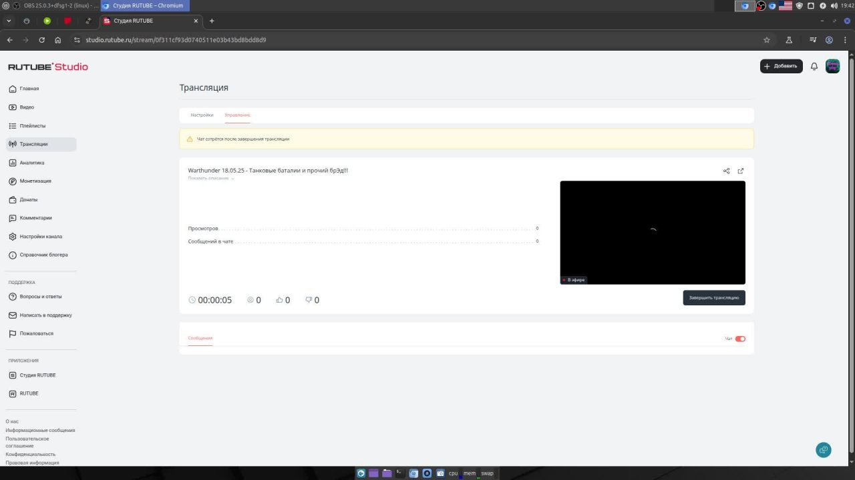
Task: Open a new browser tab
Action: click(212, 21)
